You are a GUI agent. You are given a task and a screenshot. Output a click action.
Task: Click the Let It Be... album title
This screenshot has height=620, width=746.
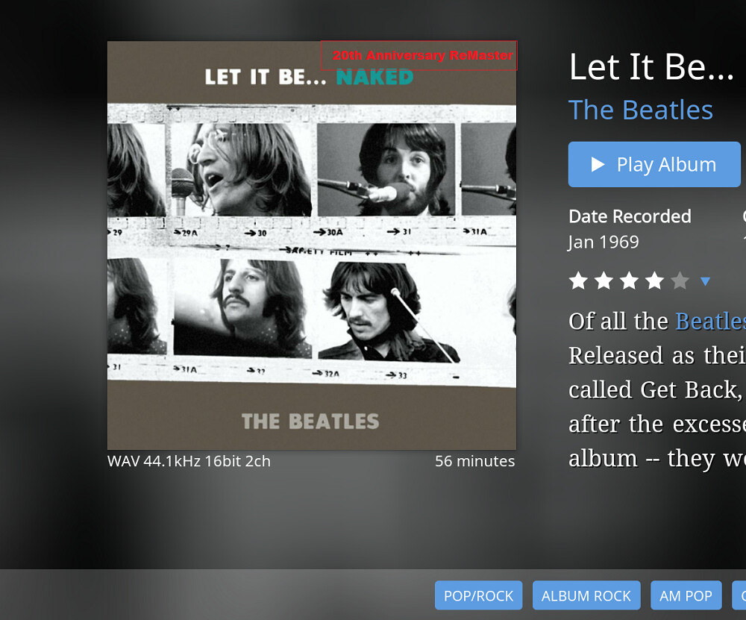point(651,67)
